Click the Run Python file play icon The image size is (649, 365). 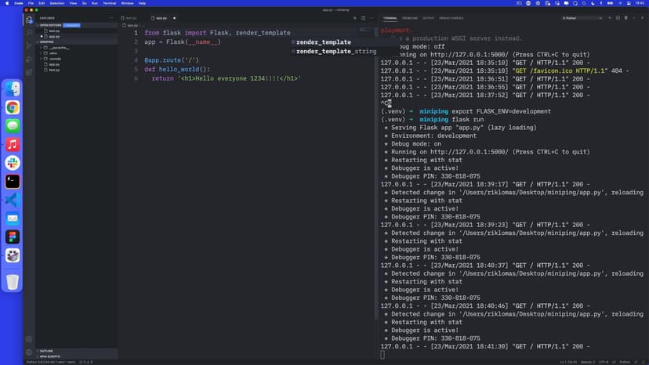click(x=354, y=17)
